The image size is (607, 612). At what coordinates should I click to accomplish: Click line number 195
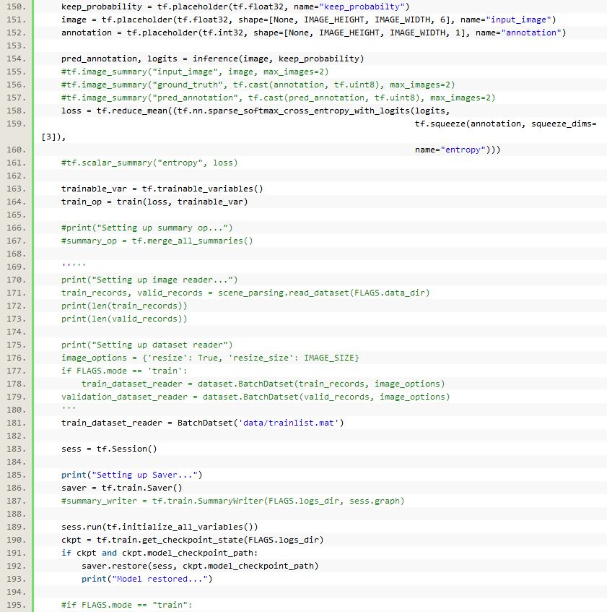(16, 605)
